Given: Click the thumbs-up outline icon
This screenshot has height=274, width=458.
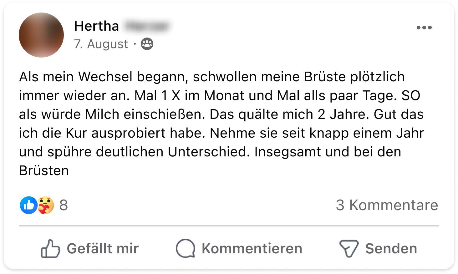Looking at the screenshot, I should [50, 249].
